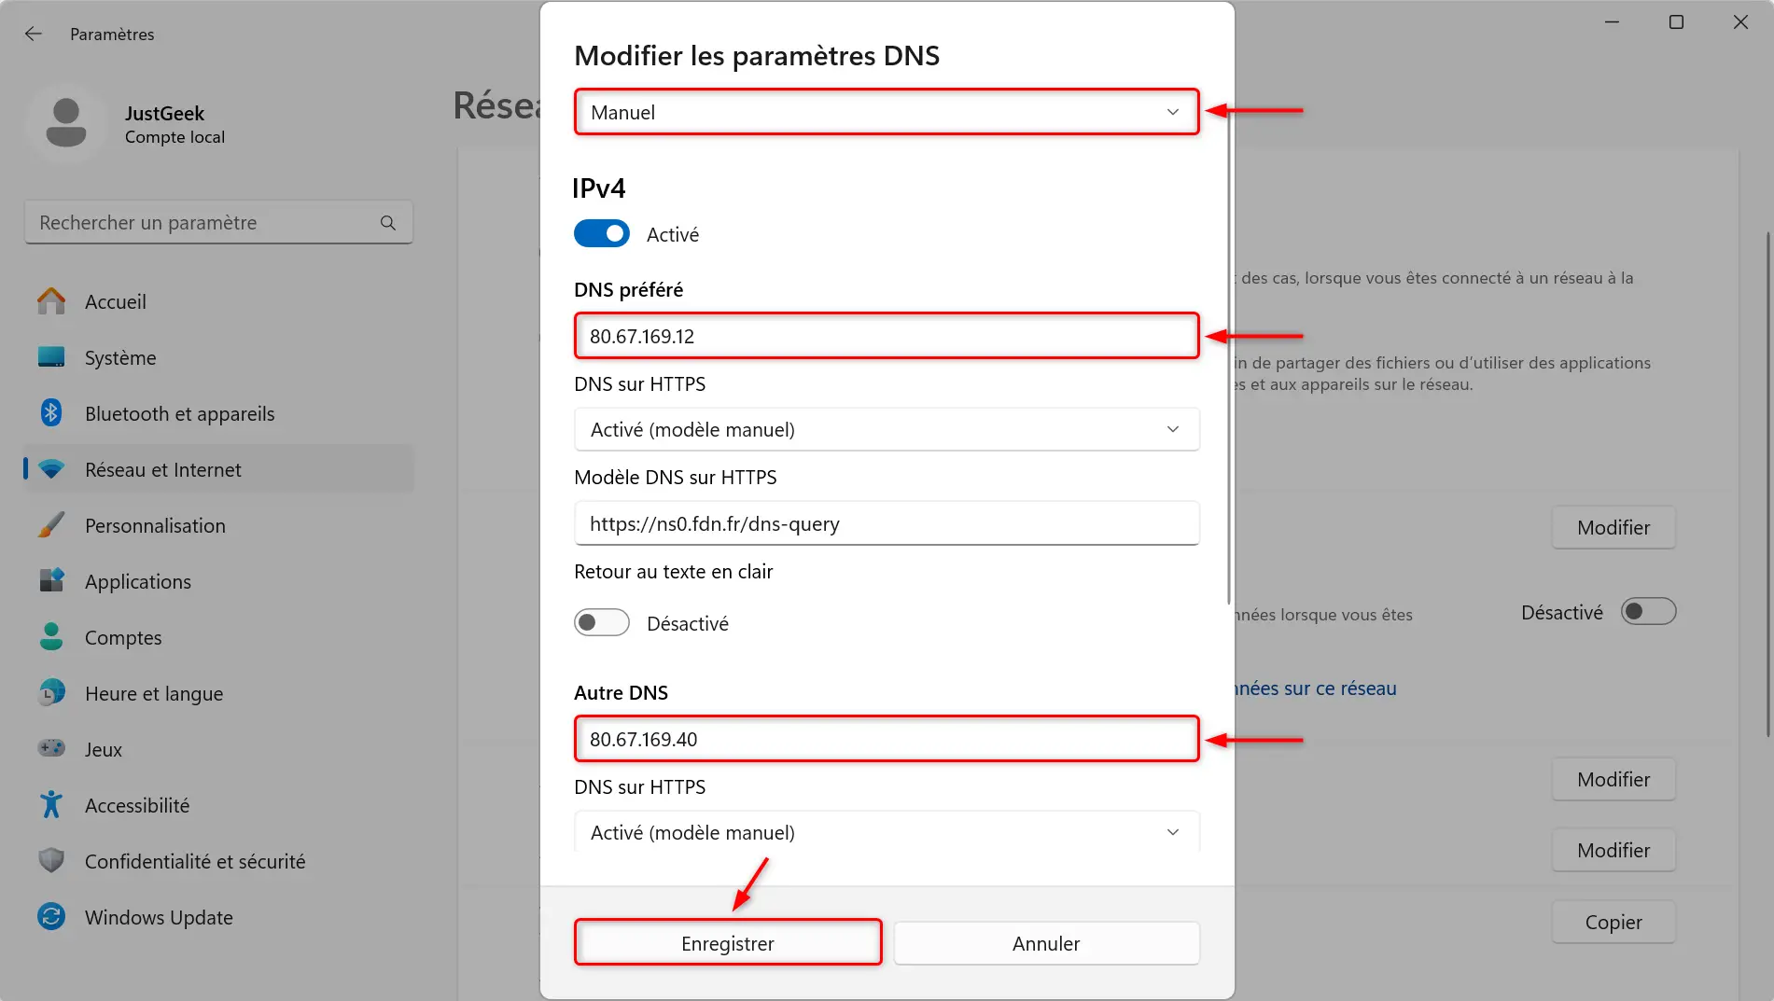
Task: Click the partly hidden 'sur ce réseau' link
Action: [x=1316, y=688]
